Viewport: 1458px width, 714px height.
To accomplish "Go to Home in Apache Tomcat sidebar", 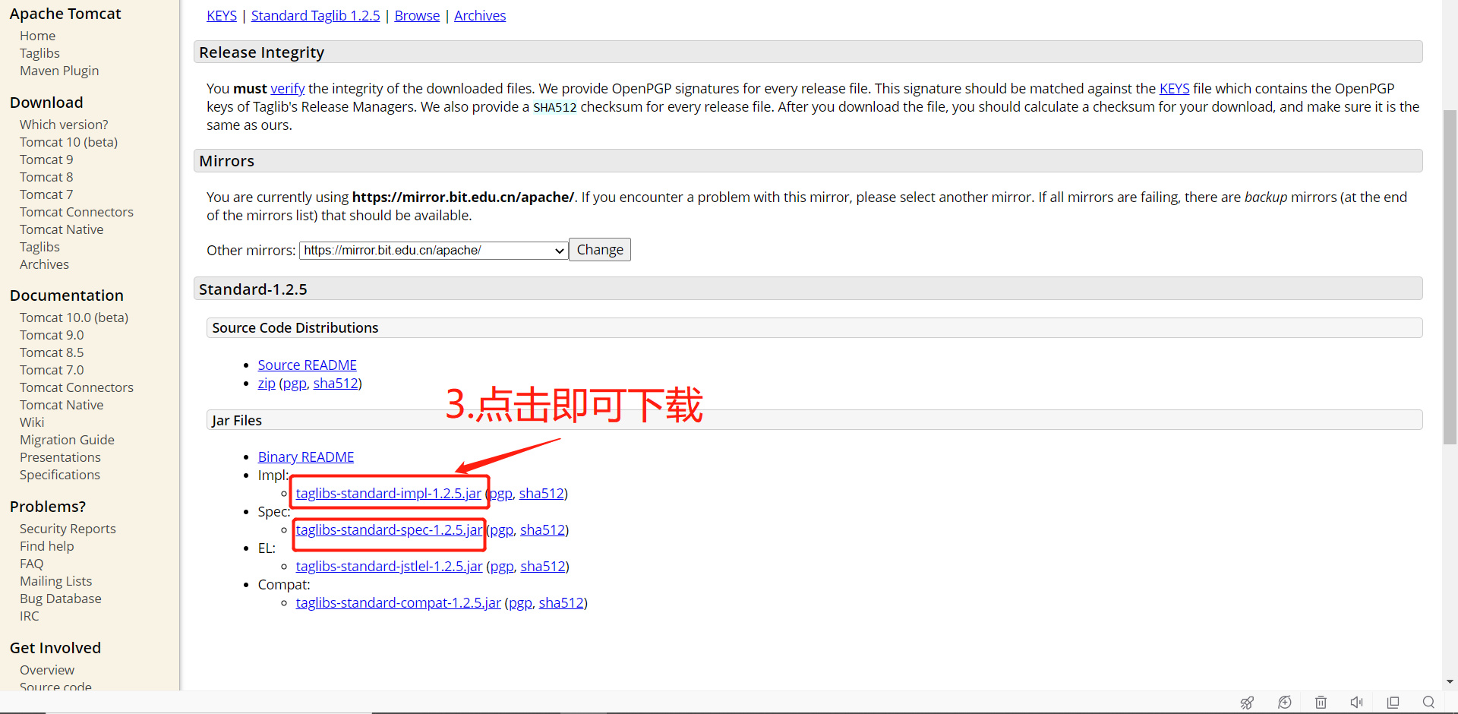I will (37, 36).
